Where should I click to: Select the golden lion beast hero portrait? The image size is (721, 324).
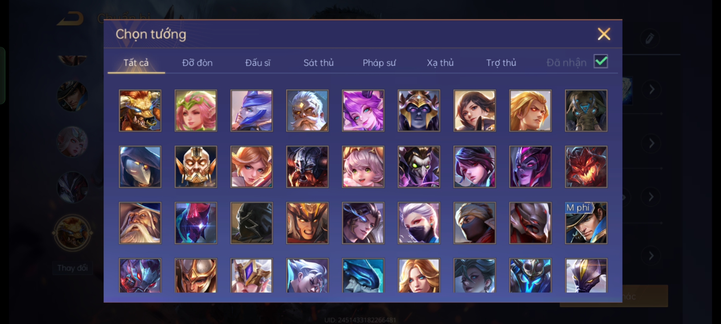click(x=140, y=110)
